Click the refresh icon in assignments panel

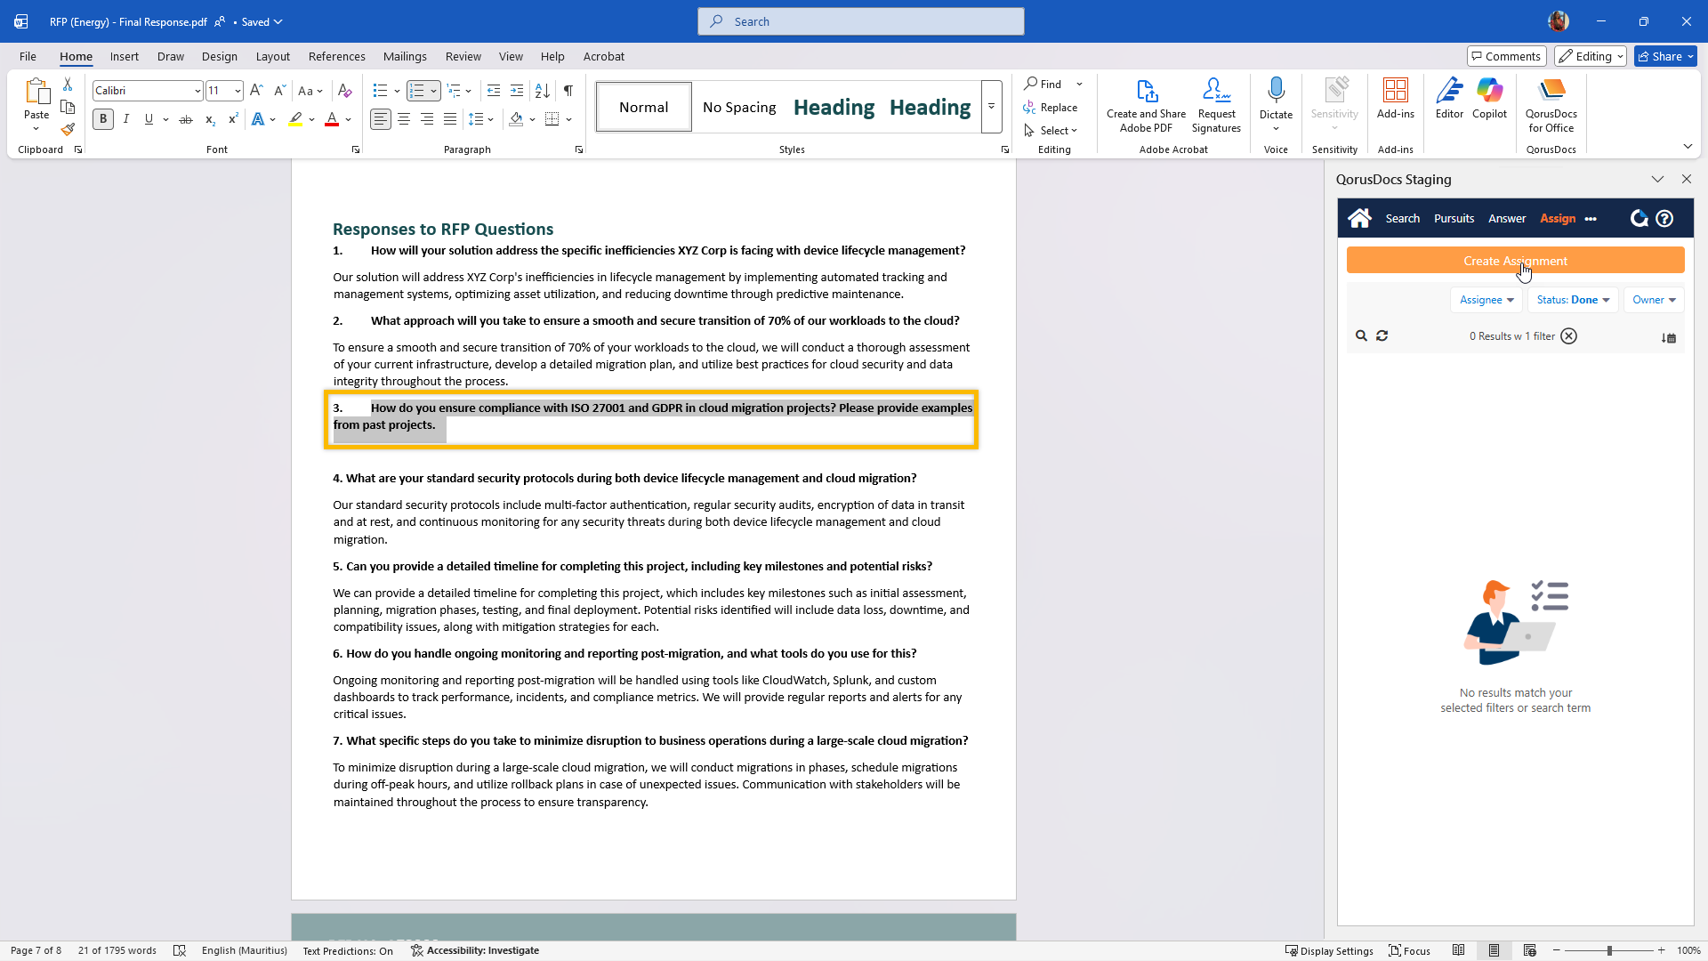1382,335
